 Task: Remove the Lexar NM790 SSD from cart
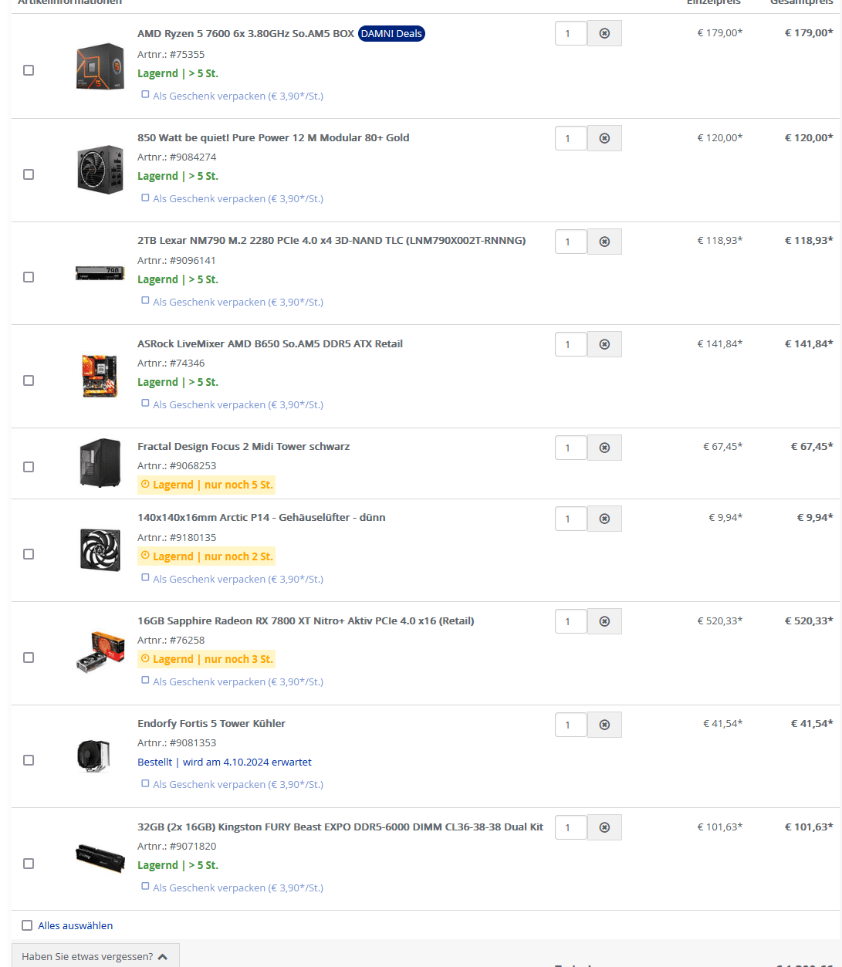(x=604, y=242)
